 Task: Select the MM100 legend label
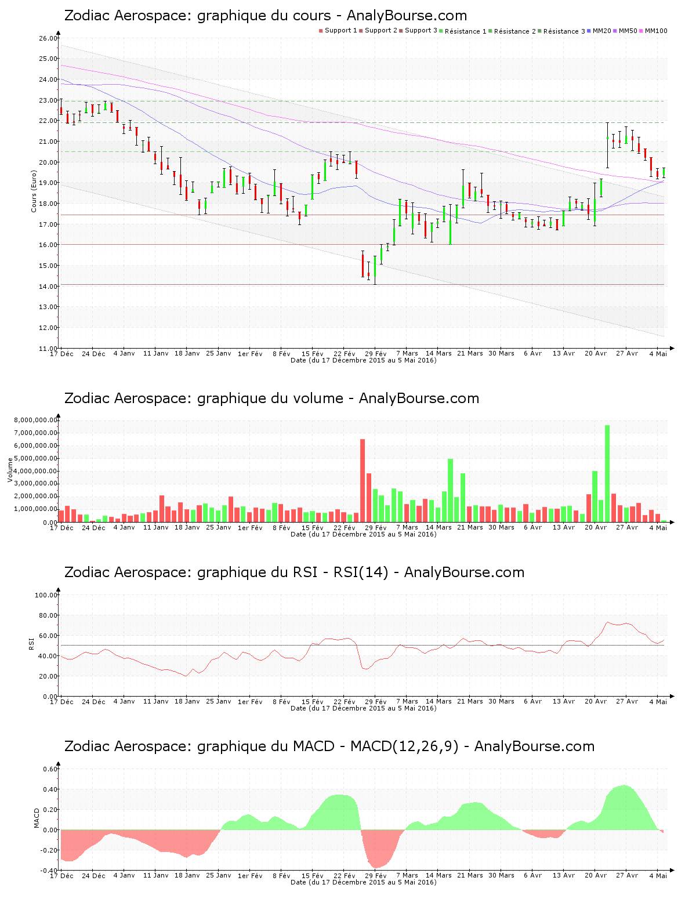[656, 31]
